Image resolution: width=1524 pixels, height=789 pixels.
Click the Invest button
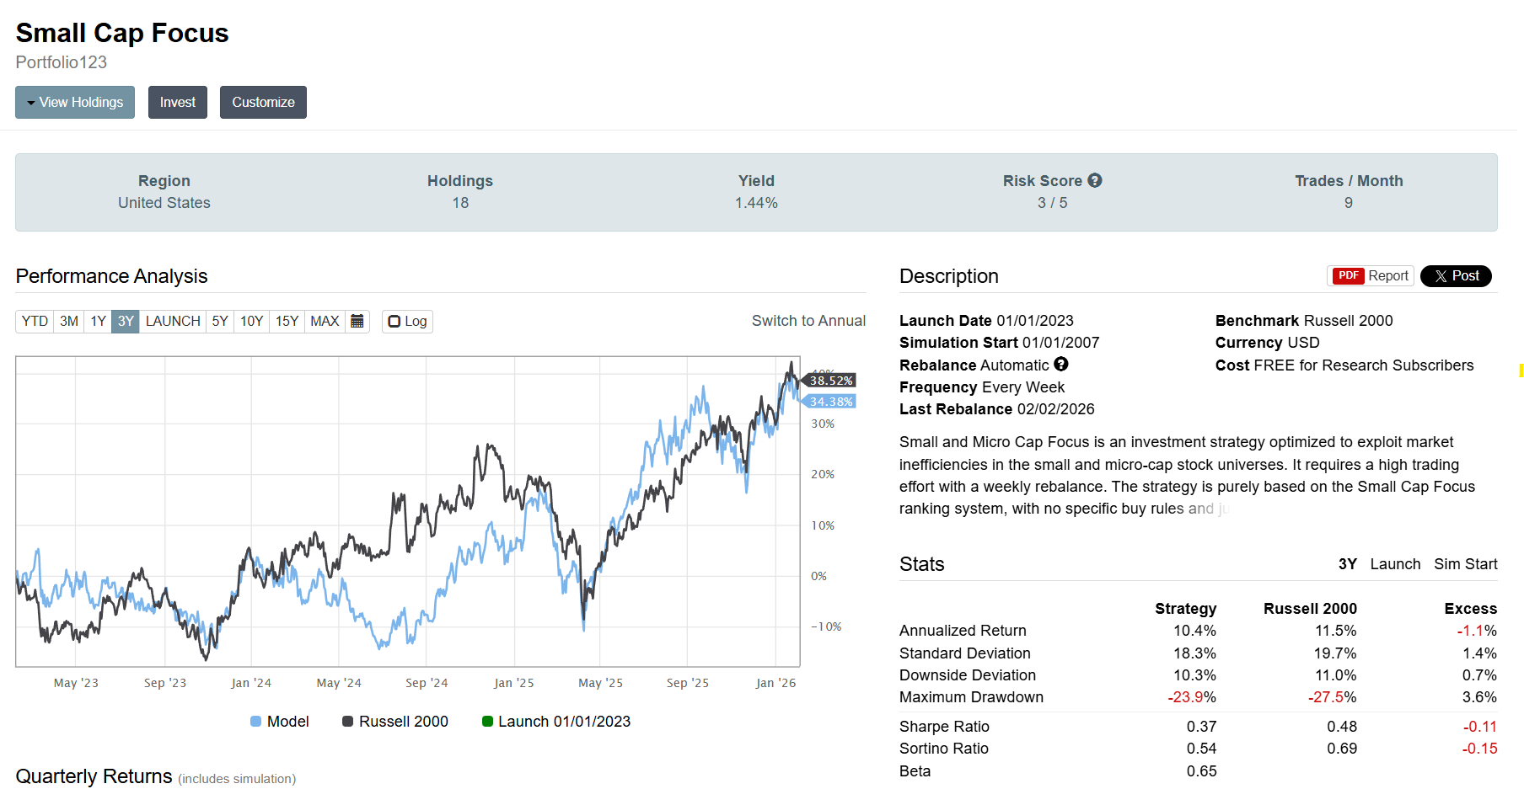pos(178,103)
